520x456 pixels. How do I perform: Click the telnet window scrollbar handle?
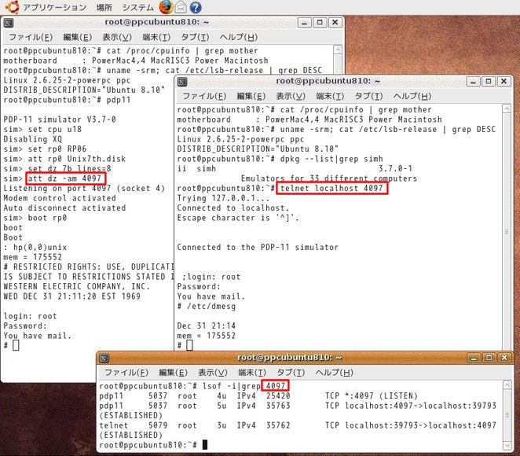(x=507, y=232)
